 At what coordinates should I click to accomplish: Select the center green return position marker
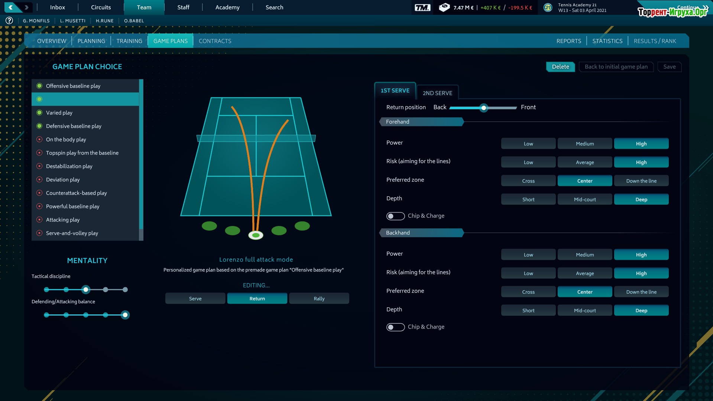click(256, 235)
